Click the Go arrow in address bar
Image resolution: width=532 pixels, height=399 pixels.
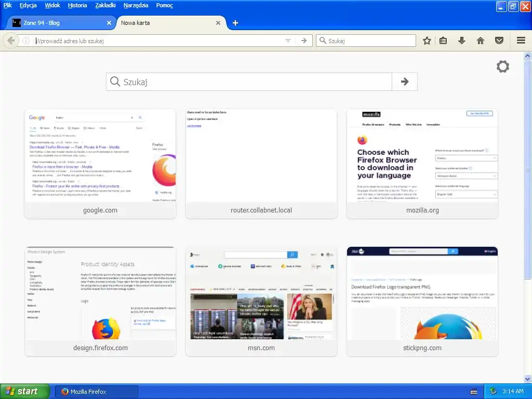[x=304, y=41]
